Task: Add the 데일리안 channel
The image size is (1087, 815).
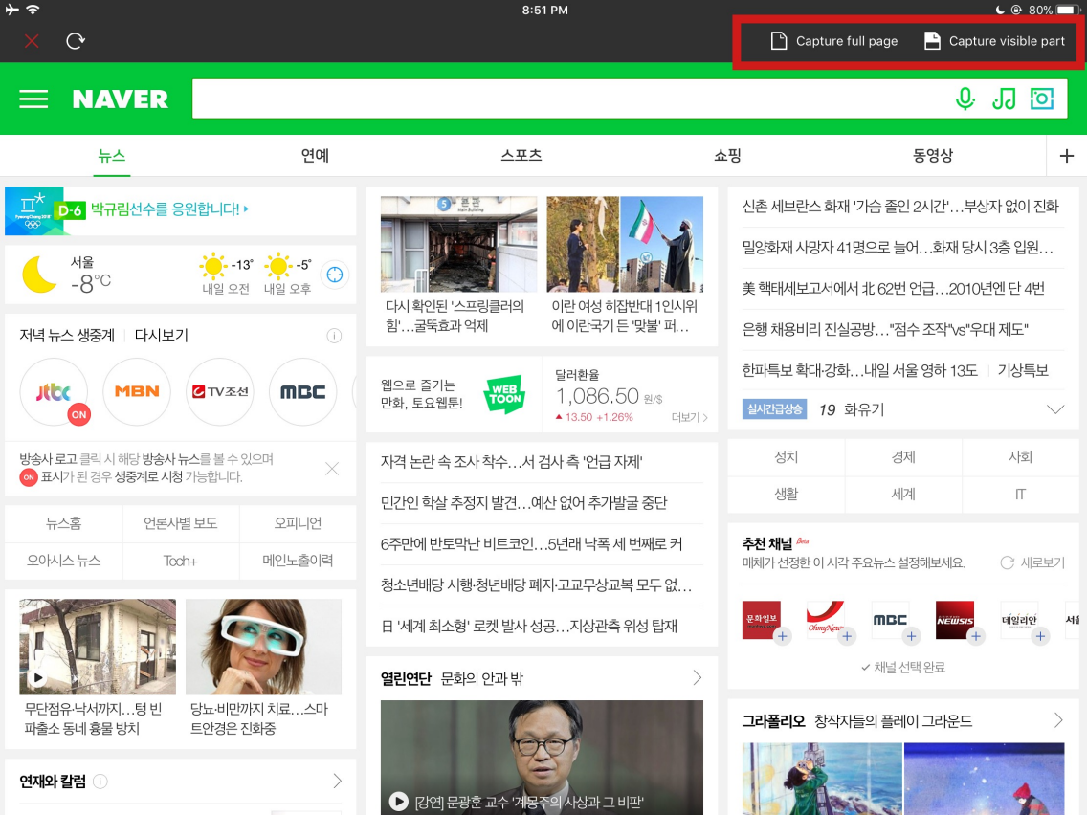Action: click(1040, 636)
